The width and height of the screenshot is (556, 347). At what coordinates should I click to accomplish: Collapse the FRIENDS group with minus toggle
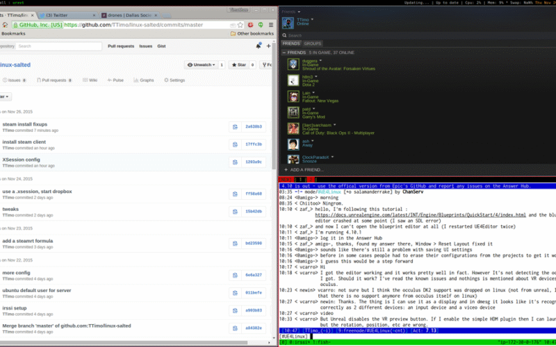coord(284,52)
